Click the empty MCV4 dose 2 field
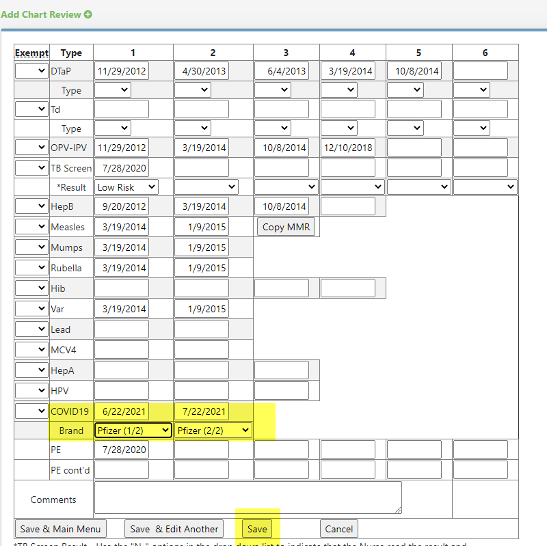The width and height of the screenshot is (547, 546). point(202,350)
